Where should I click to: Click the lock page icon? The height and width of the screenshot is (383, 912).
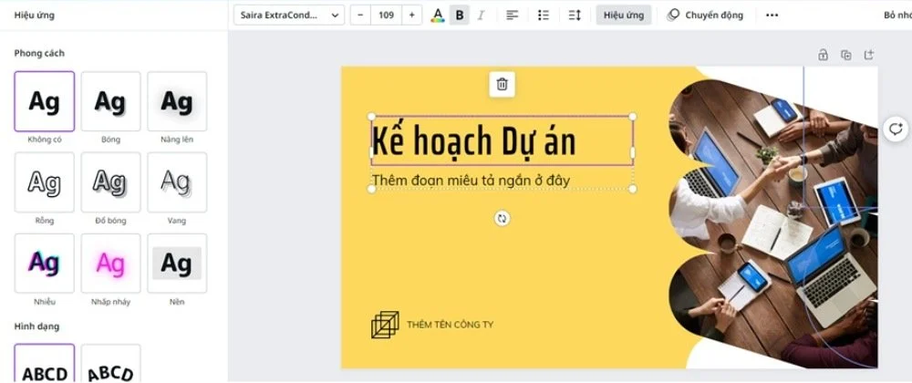(x=823, y=56)
